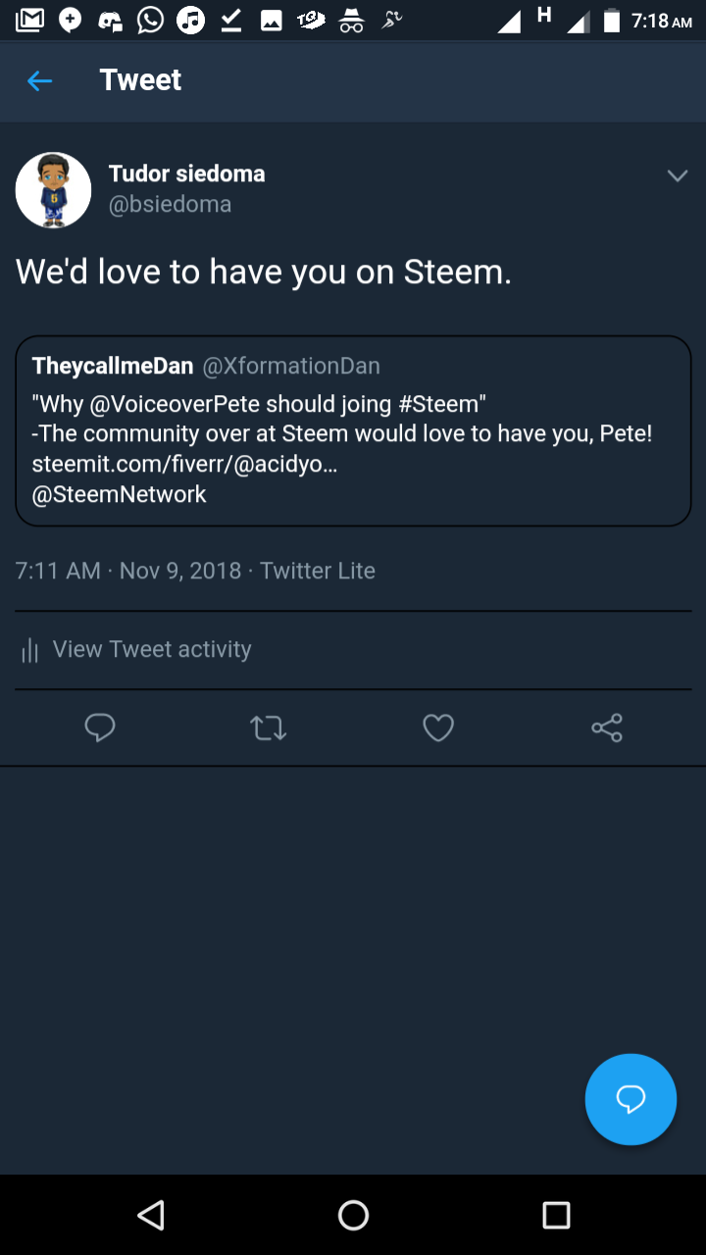Tap Tudor siedoma's profile avatar

[54, 190]
